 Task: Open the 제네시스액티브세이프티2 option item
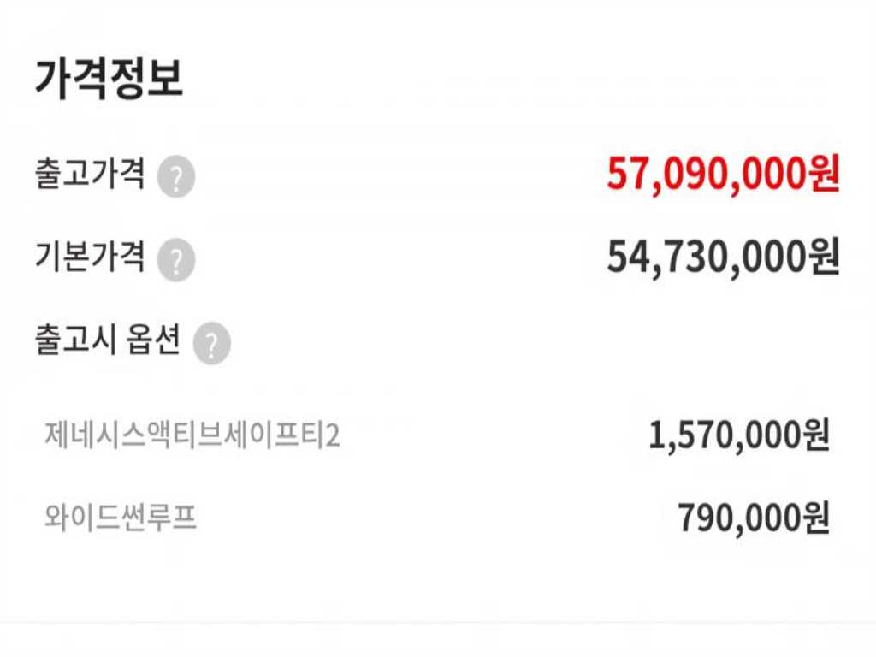click(x=192, y=435)
